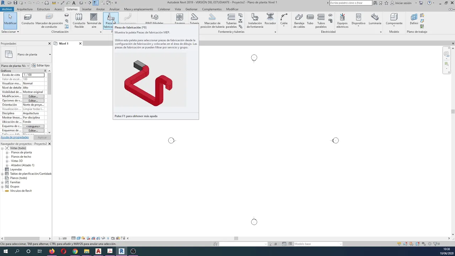Click the Conducto duct tool
The height and width of the screenshot is (256, 455).
tap(28, 20)
